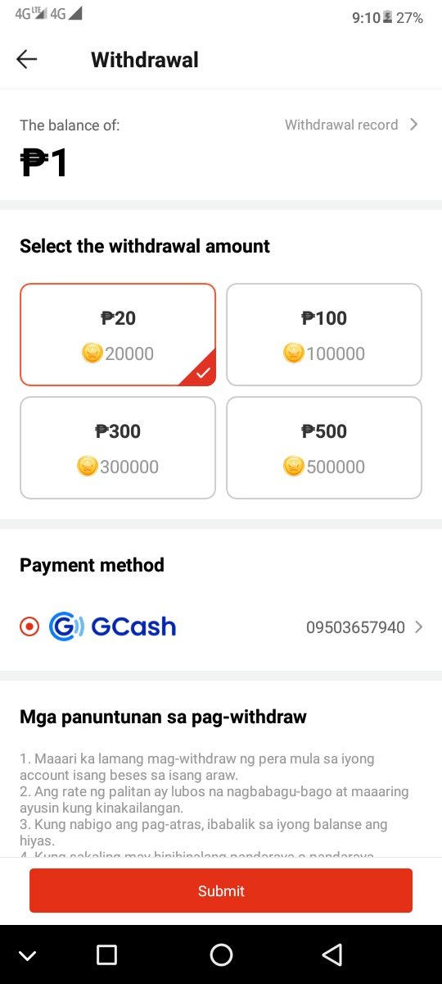Tap the Android back triangle button

331,954
